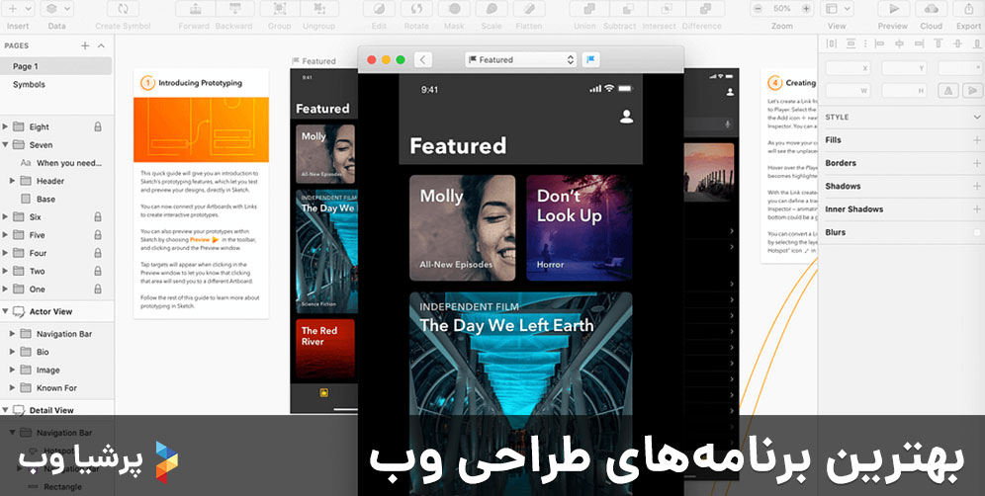Viewport: 985px width, 496px height.
Task: Click the zoom out minus button
Action: (759, 9)
